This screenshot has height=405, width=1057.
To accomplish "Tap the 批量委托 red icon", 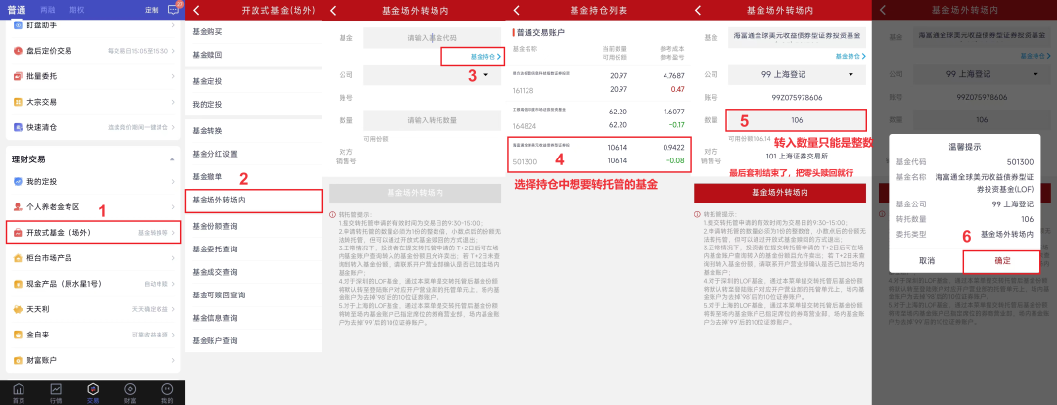I will pyautogui.click(x=18, y=76).
